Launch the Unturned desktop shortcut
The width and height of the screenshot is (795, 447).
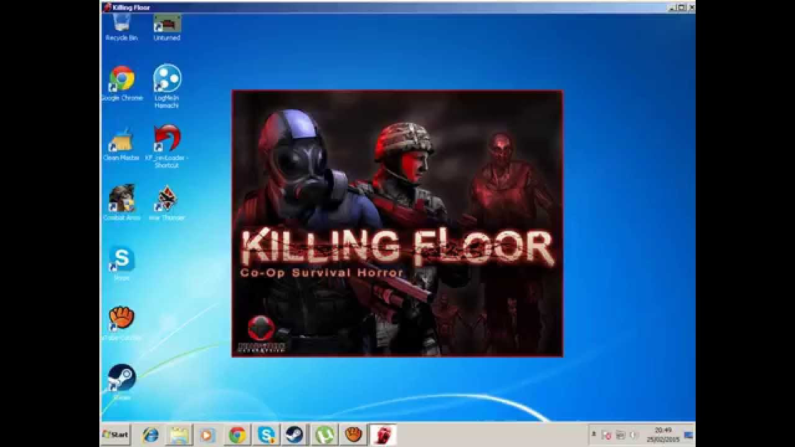pos(167,27)
